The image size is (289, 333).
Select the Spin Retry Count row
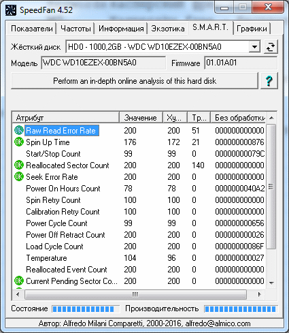(139, 200)
